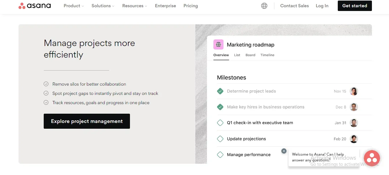Viewport: 389px width, 175px height.
Task: Click assignee avatar for Update projections
Action: click(354, 139)
